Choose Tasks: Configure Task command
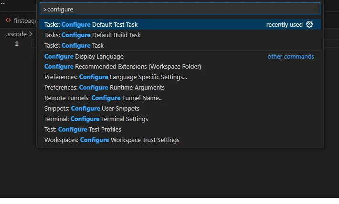Viewport: 339px width, 204px height. pyautogui.click(x=180, y=46)
